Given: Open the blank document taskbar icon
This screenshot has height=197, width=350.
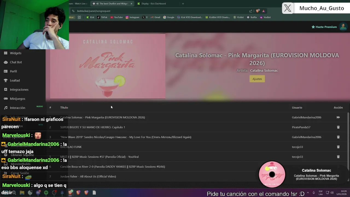Looking at the screenshot, I should (x=94, y=193).
